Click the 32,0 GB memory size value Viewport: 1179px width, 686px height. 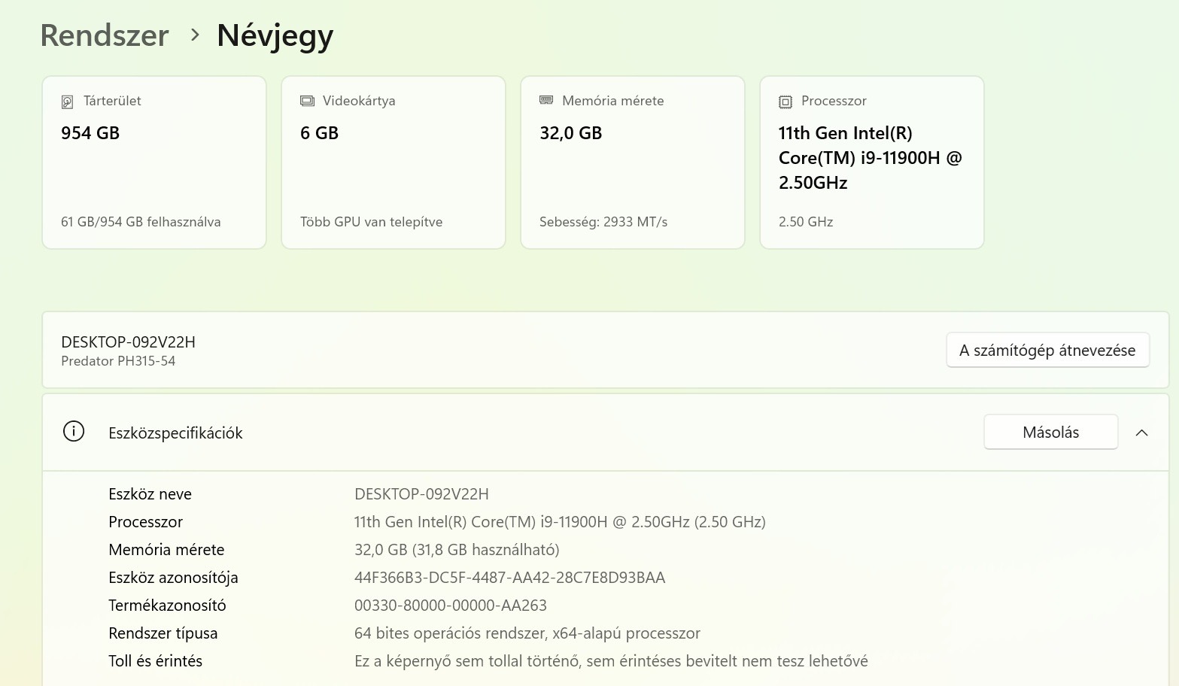pyautogui.click(x=570, y=133)
